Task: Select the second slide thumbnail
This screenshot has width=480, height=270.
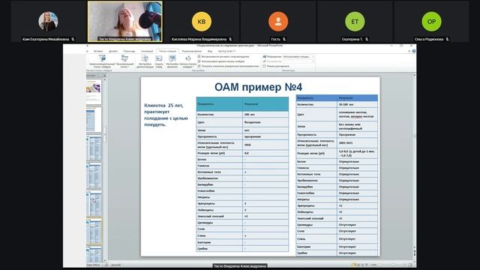Action: [x=94, y=120]
